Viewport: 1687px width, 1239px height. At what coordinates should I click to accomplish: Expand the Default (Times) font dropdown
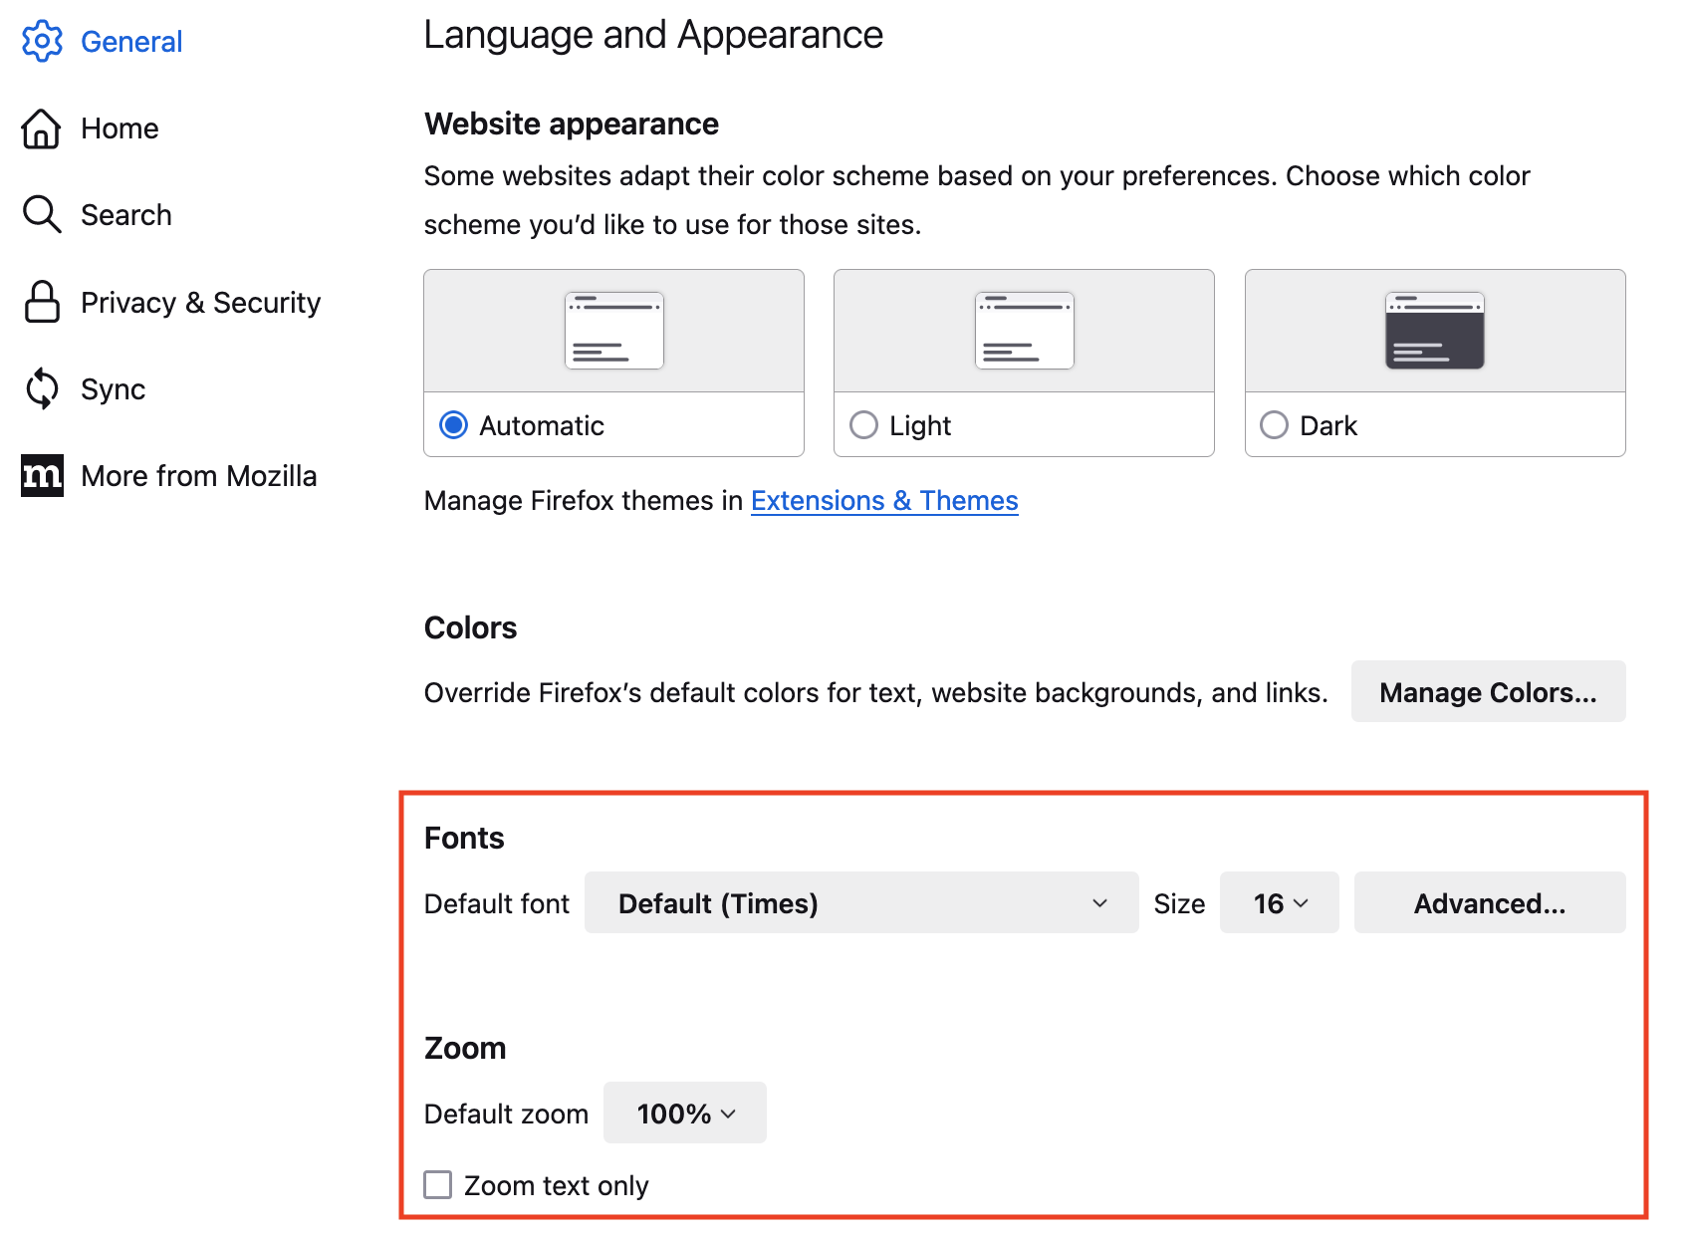tap(861, 902)
